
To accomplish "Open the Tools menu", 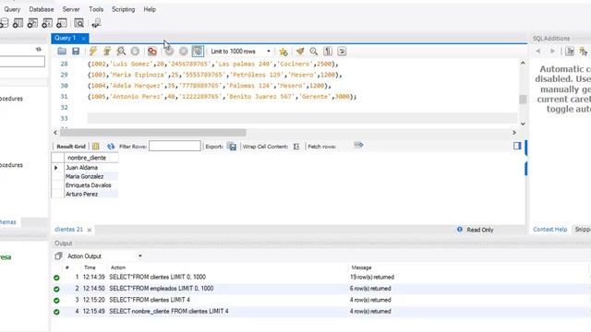I will [x=96, y=9].
